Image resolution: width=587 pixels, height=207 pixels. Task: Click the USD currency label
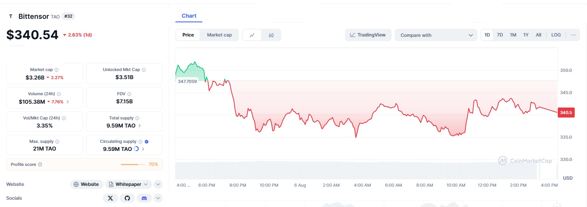pos(568,178)
